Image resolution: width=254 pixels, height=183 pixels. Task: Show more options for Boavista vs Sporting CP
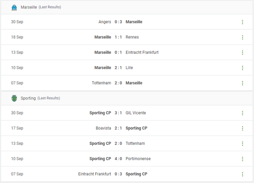(243, 128)
